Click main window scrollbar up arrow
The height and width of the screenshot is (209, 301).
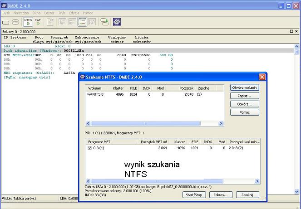pyautogui.click(x=296, y=47)
